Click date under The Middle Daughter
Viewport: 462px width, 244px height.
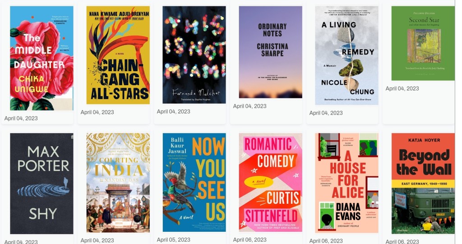click(x=21, y=118)
